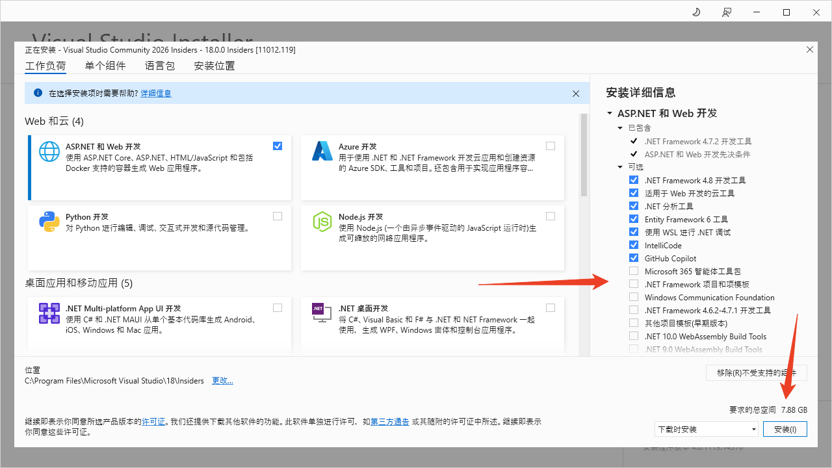Uncheck the IntelliCode option
Screen dimensions: 832x468
[x=634, y=245]
